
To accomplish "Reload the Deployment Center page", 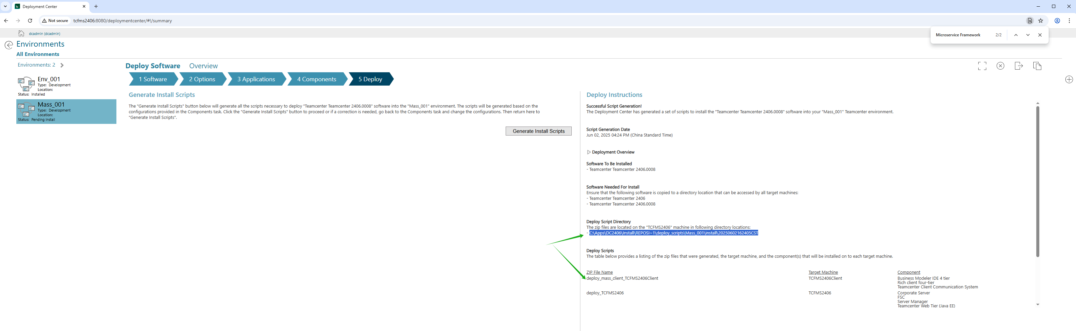I will point(30,20).
